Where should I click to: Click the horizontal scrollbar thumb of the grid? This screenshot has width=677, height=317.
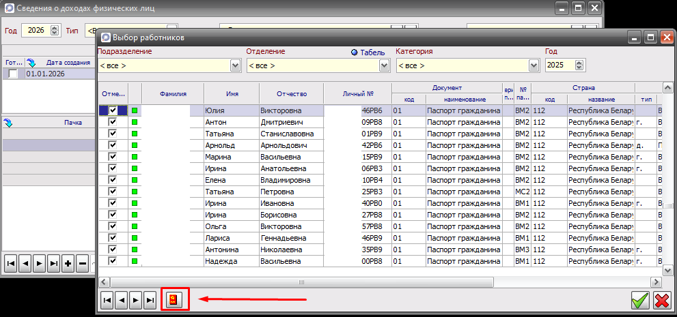(x=301, y=282)
